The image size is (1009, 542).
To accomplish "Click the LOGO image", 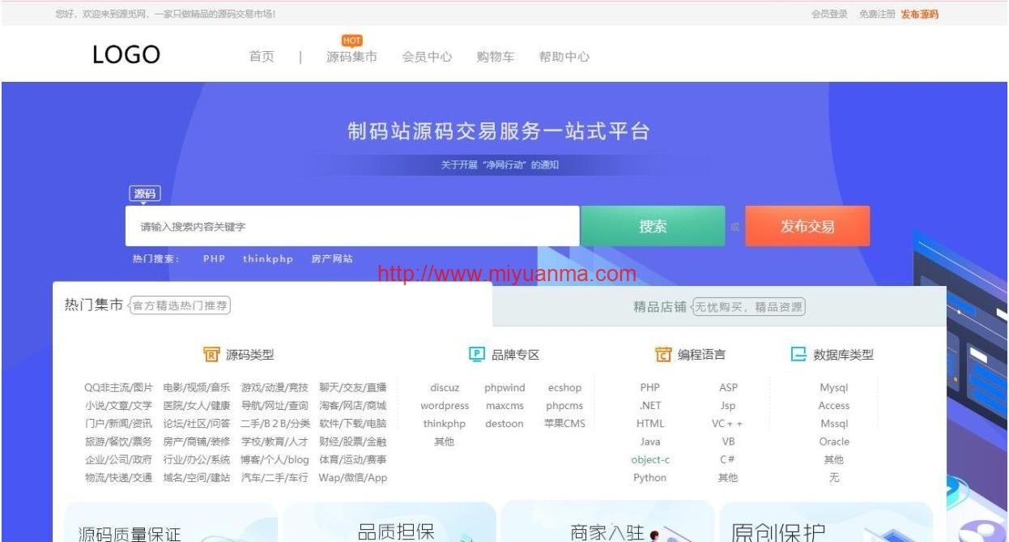I will [127, 55].
